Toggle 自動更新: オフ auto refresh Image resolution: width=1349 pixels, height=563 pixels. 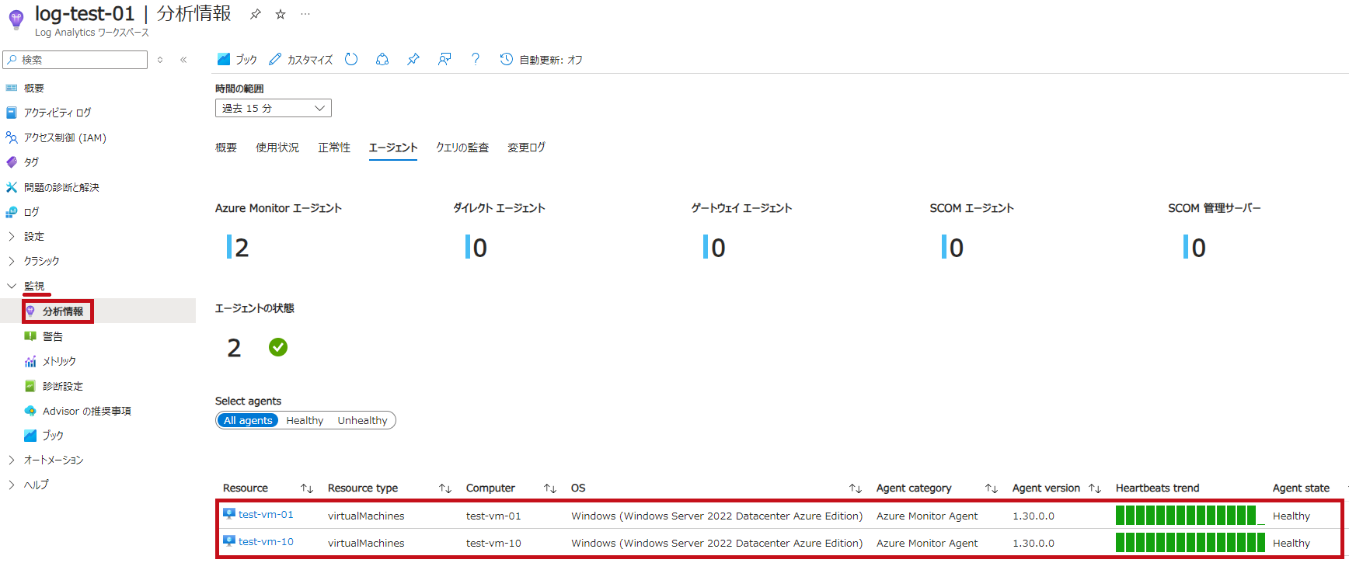542,59
